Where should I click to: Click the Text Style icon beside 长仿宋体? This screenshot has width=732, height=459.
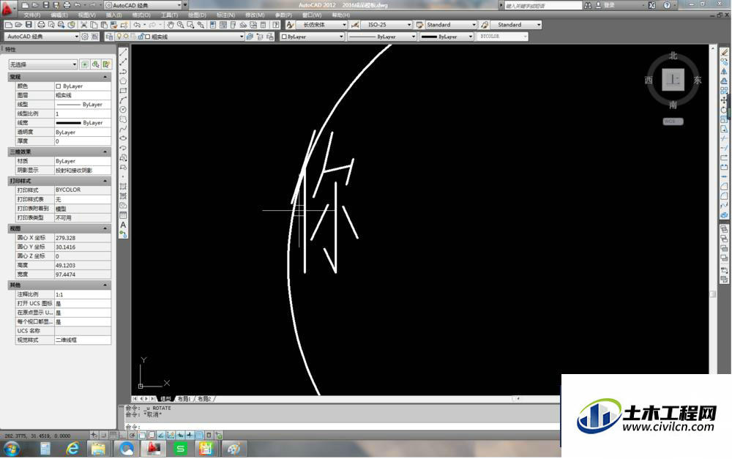290,25
